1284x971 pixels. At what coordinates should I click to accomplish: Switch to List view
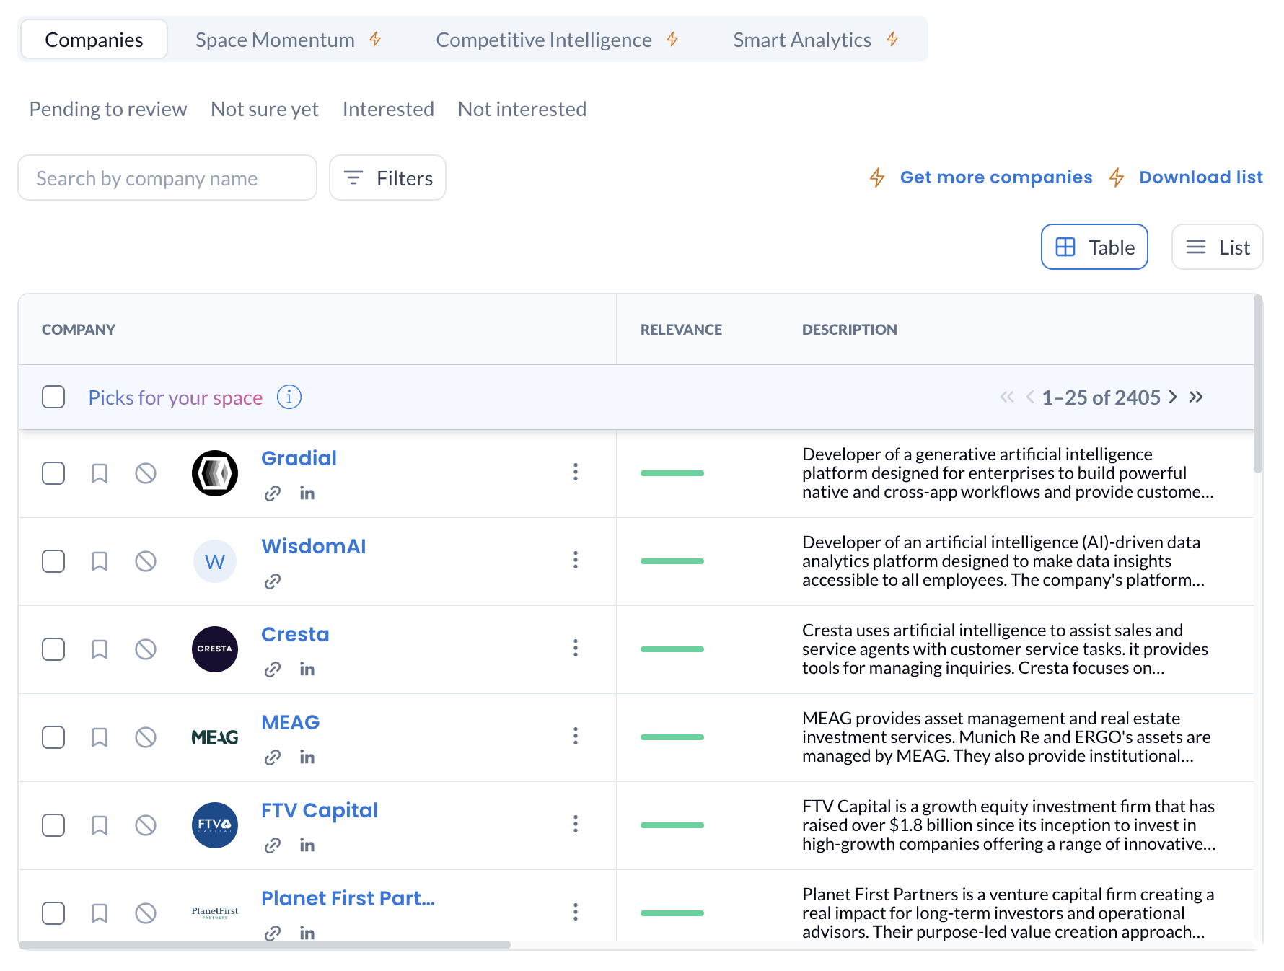point(1217,247)
